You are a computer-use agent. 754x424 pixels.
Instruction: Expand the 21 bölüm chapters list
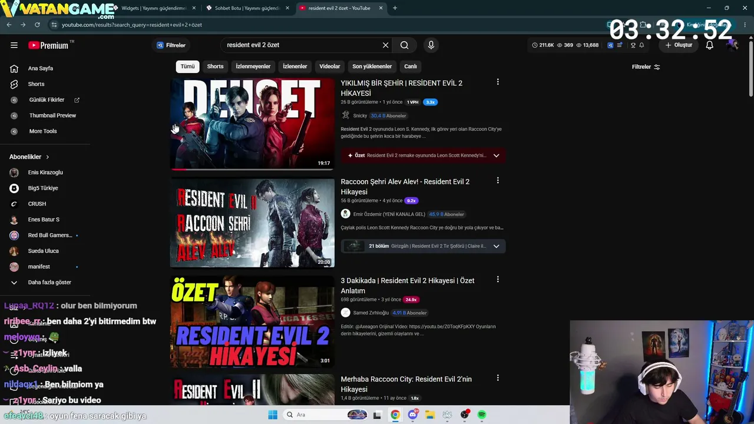(x=496, y=246)
